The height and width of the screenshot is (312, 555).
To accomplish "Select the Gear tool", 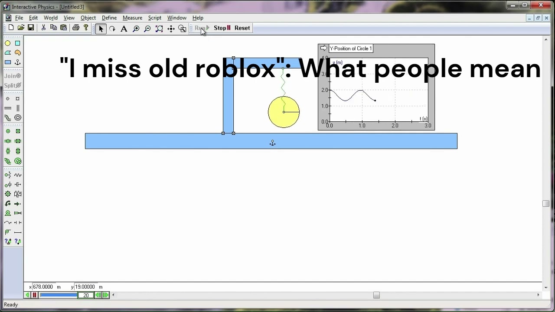I will 8,194.
